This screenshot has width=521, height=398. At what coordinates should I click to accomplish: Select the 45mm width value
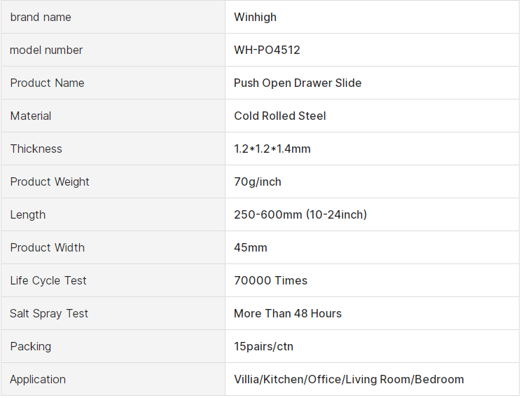point(251,247)
